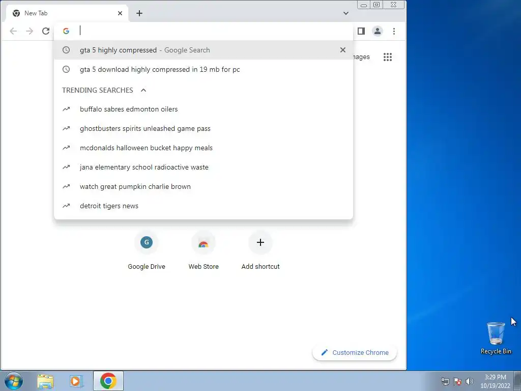Click the network tray icon
Screen dimensions: 521x391
(445, 381)
